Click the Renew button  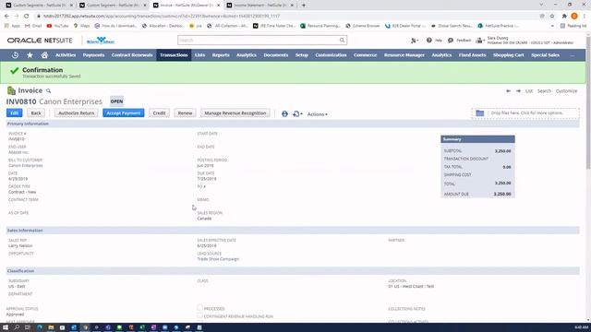tap(185, 113)
